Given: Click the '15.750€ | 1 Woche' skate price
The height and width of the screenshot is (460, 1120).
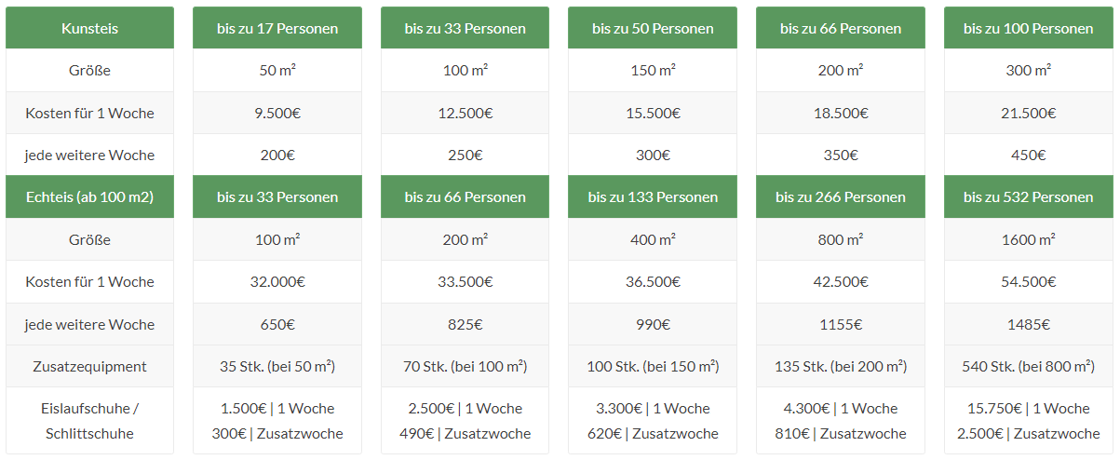Looking at the screenshot, I should (1028, 408).
